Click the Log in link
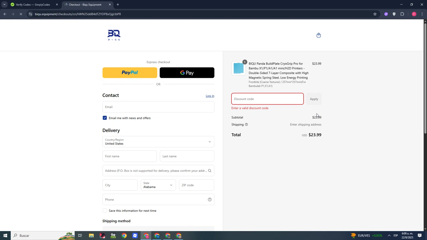427x240 pixels. pos(210,96)
